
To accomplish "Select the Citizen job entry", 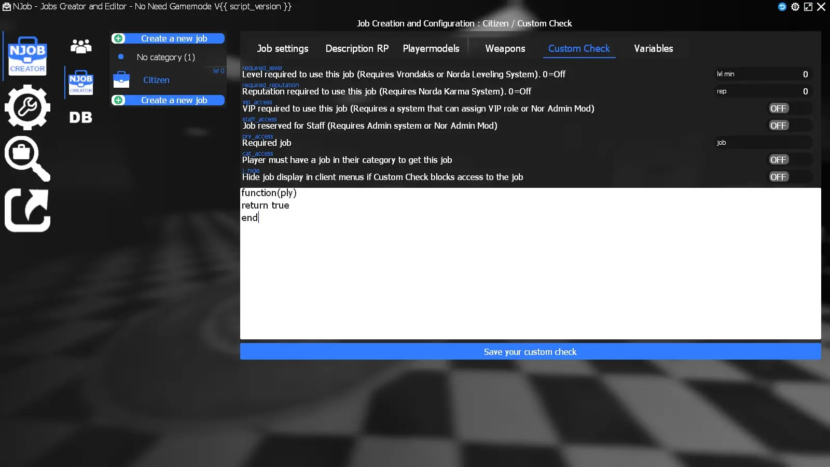I will click(x=156, y=80).
